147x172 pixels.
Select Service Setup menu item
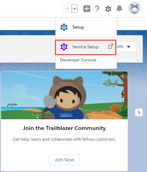click(85, 47)
